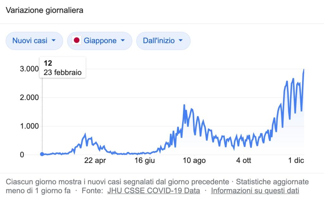Open the "Dall'inizio" time range dropdown
The width and height of the screenshot is (324, 198).
(x=163, y=41)
